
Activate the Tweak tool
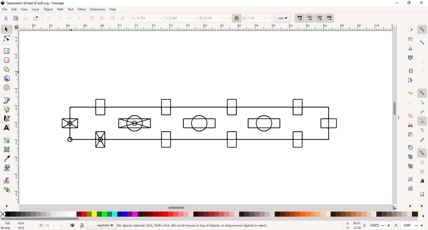[x=7, y=181]
